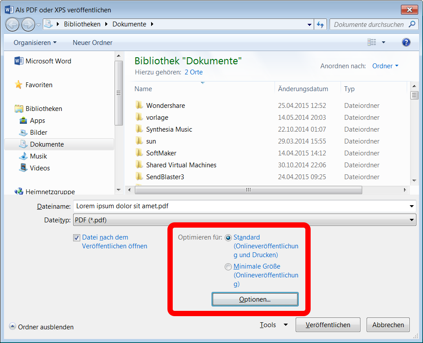
Task: Open the Wondershare folder
Action: [165, 106]
